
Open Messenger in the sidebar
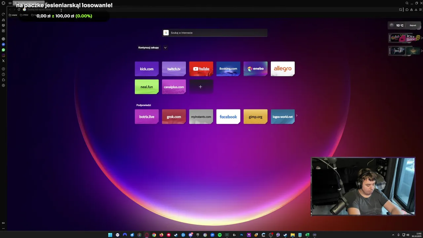[3, 44]
